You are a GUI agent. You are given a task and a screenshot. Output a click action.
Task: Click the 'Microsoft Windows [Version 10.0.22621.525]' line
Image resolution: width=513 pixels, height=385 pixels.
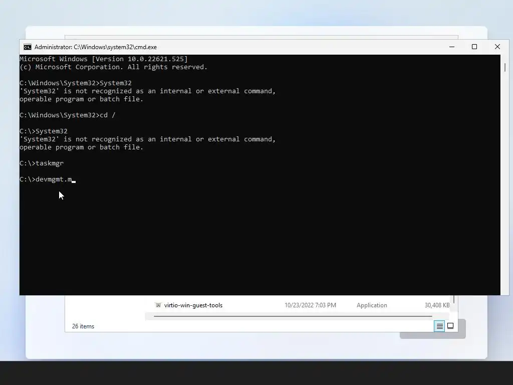pos(104,59)
